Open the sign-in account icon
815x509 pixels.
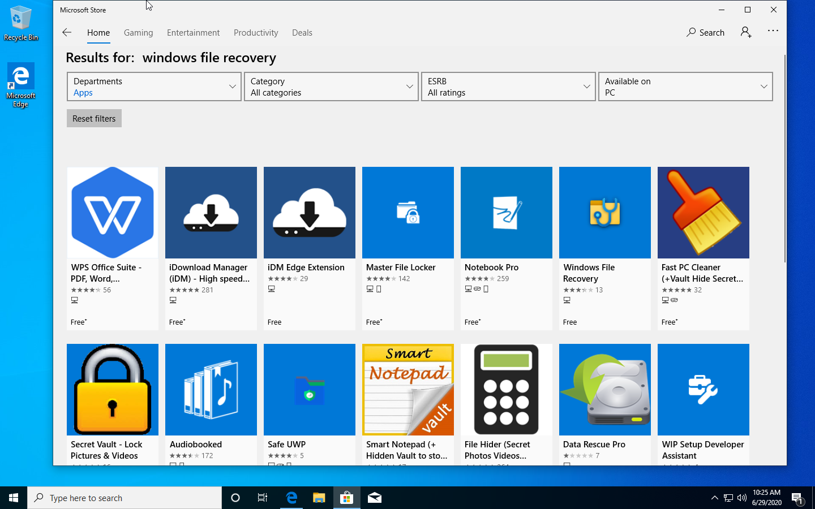(x=745, y=32)
